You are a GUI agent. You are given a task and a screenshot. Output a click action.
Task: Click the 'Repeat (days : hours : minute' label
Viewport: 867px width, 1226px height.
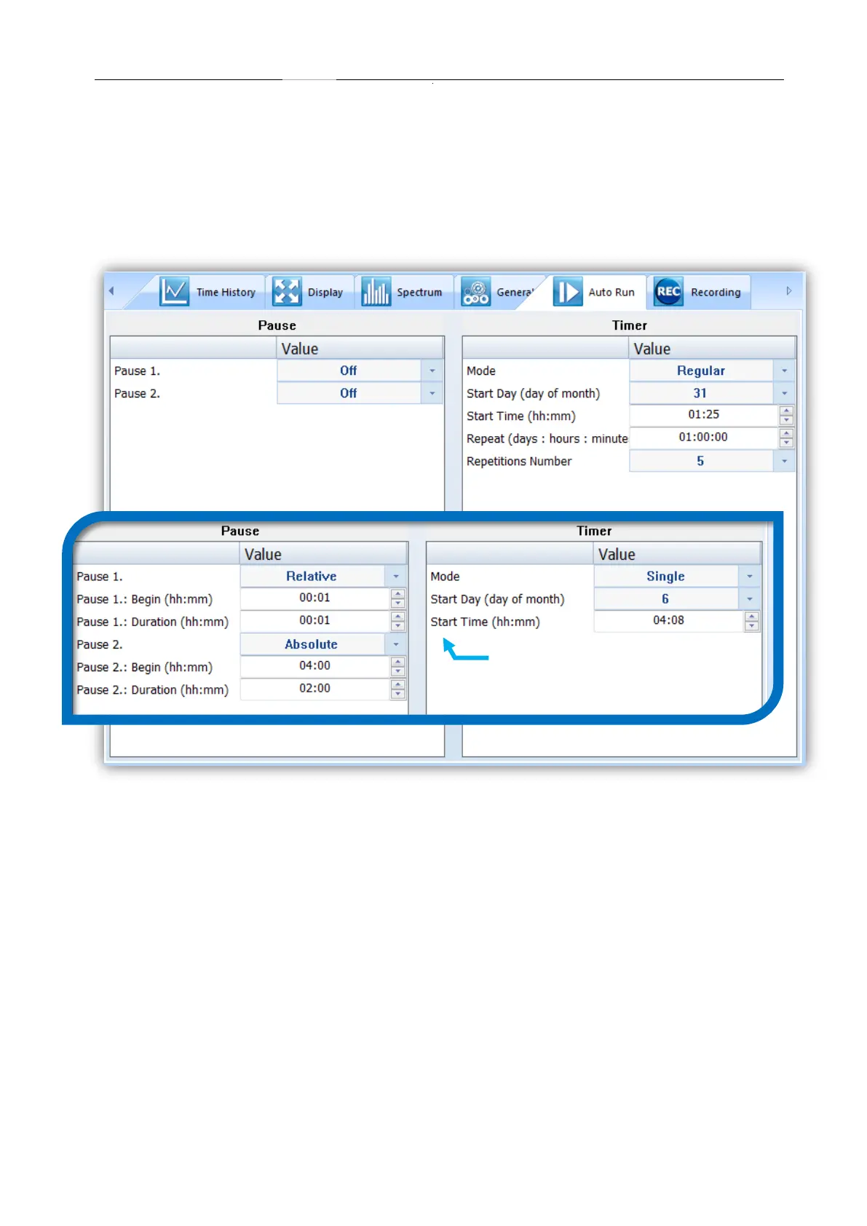(547, 439)
